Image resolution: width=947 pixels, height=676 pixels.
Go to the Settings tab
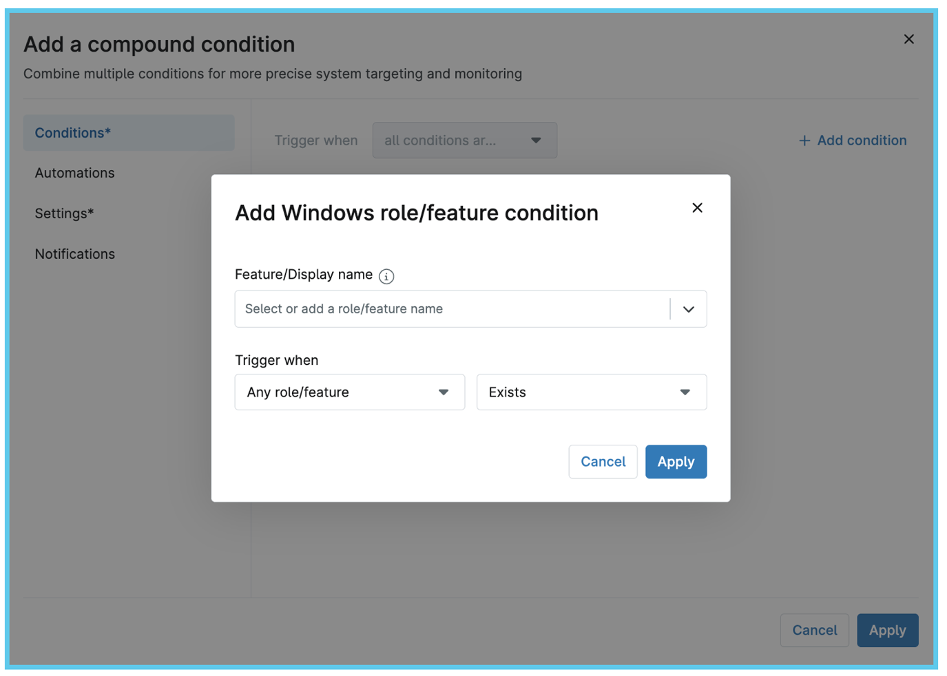[64, 213]
